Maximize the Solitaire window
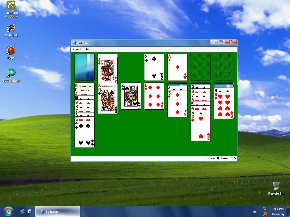The height and width of the screenshot is (217, 290). [221, 42]
